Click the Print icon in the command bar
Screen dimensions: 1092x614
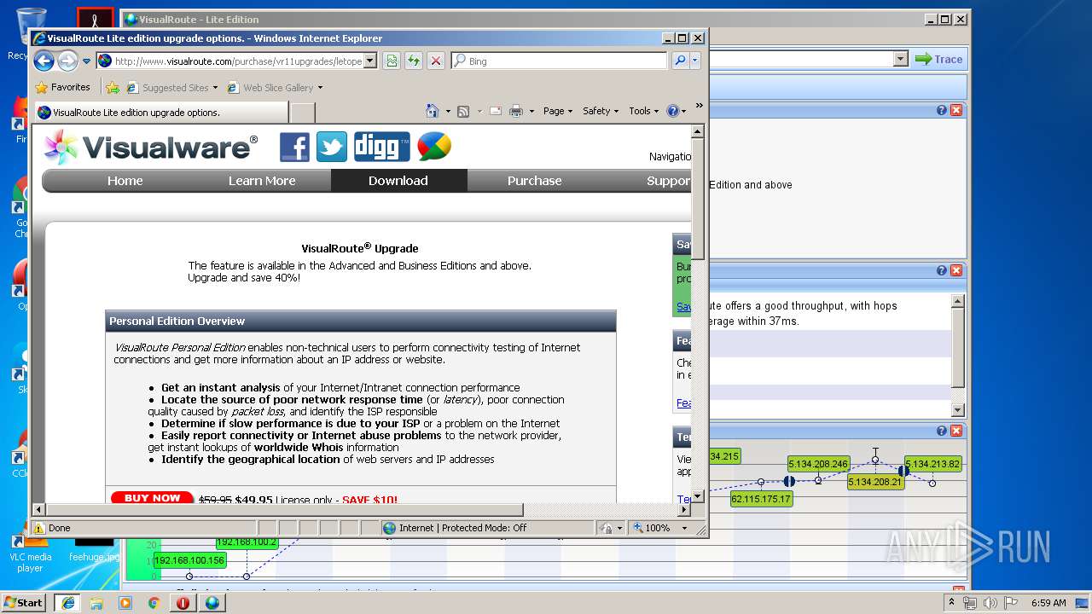click(x=515, y=111)
